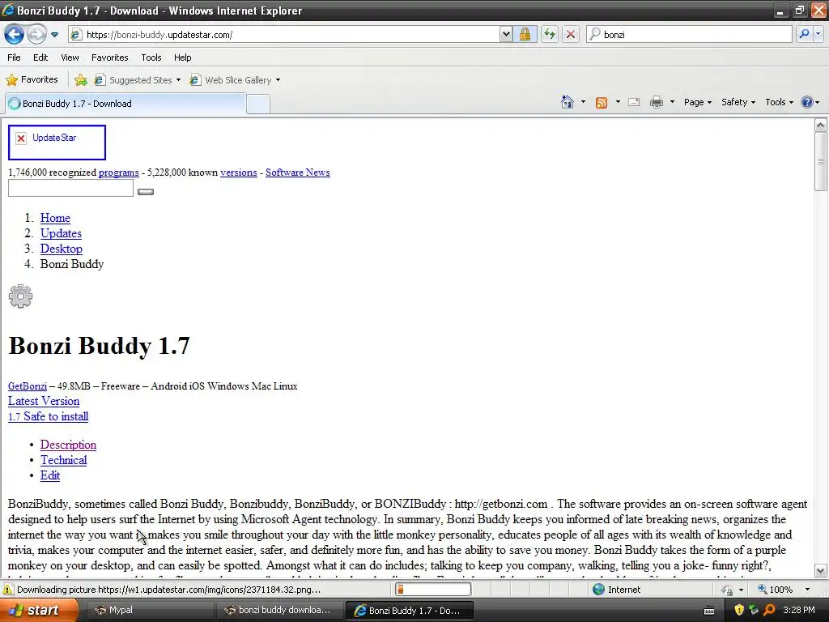The height and width of the screenshot is (622, 829).
Task: Open the Updates breadcrumb link
Action: tap(61, 233)
